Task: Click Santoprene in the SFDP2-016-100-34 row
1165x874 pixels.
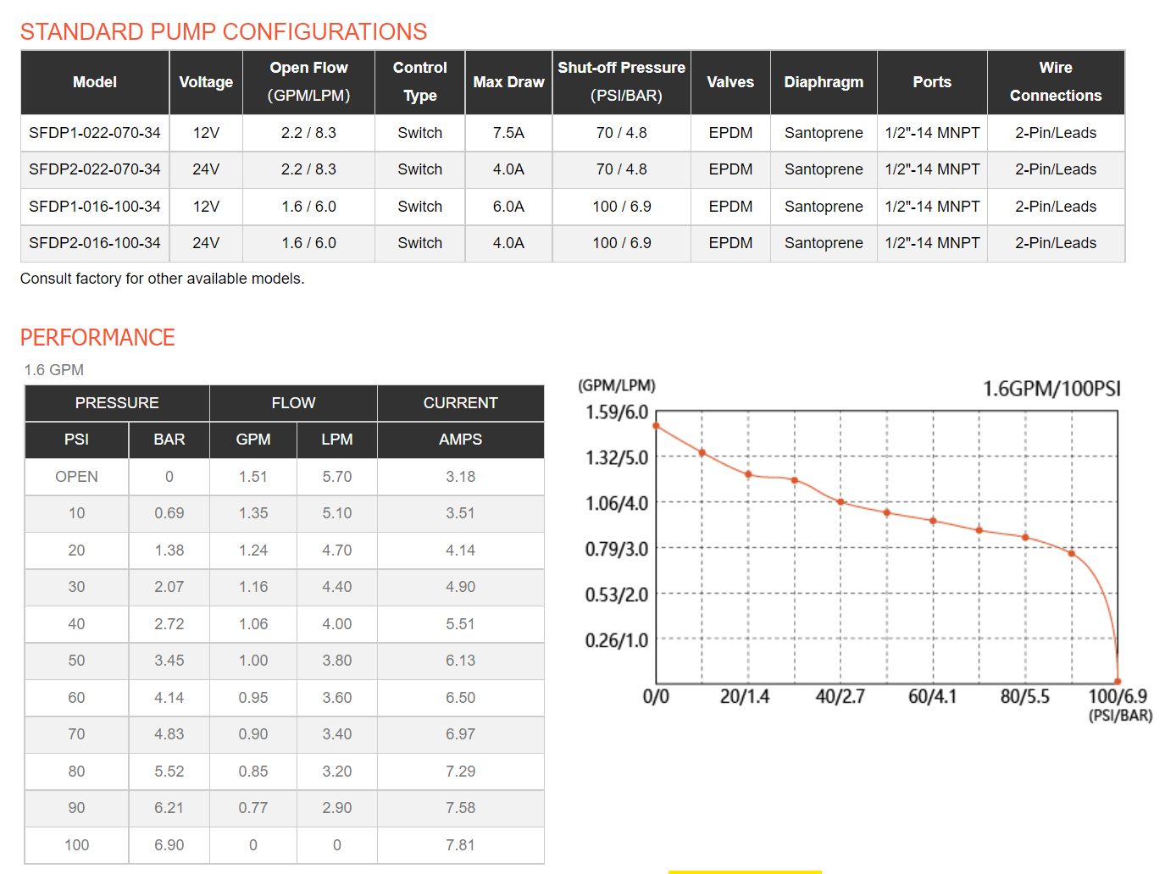Action: (824, 243)
